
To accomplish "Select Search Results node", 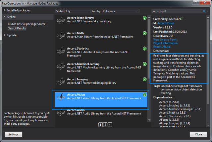I will click(x=17, y=28).
